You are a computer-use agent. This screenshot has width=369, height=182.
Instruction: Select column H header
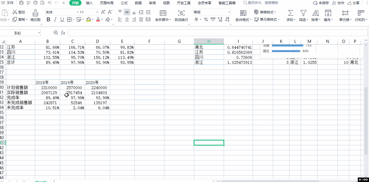[209, 41]
